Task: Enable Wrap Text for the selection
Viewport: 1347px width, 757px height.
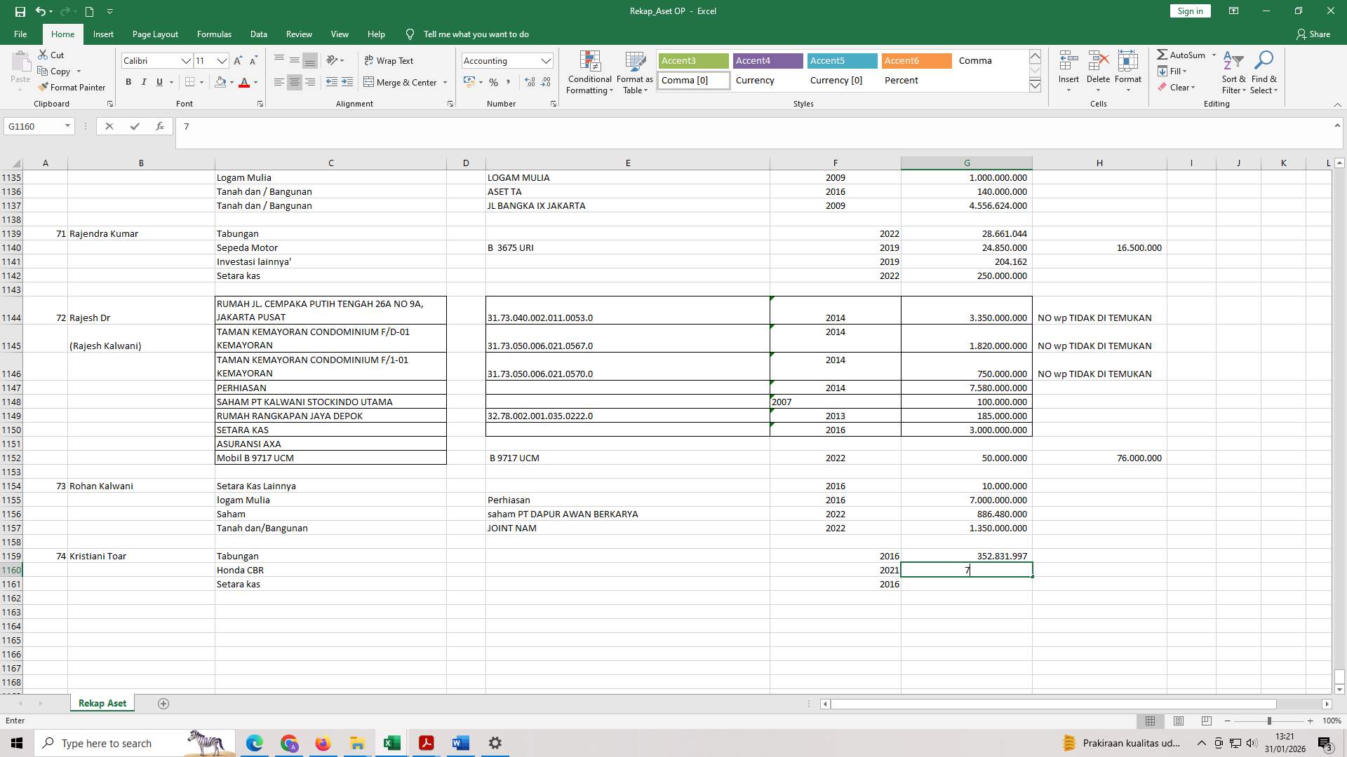Action: coord(389,60)
